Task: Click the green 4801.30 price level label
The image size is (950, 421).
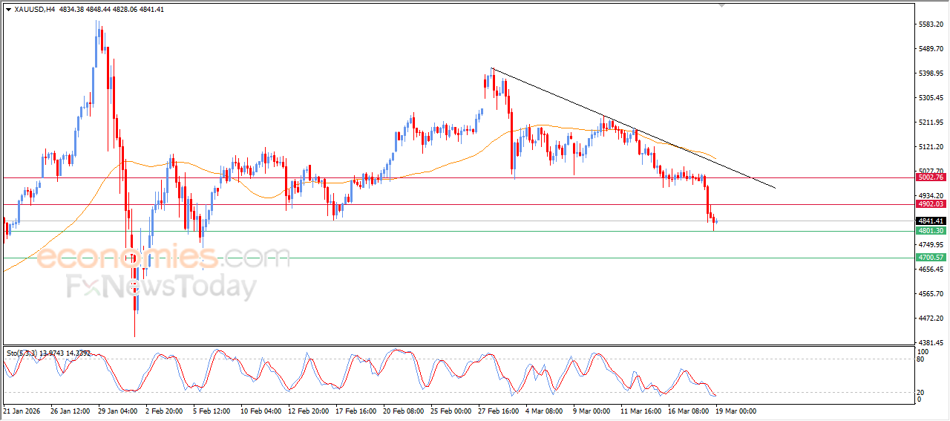Action: coord(931,231)
